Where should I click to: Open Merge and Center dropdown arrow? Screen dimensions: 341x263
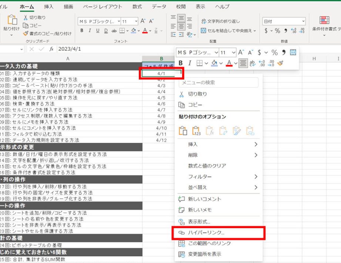255,31
